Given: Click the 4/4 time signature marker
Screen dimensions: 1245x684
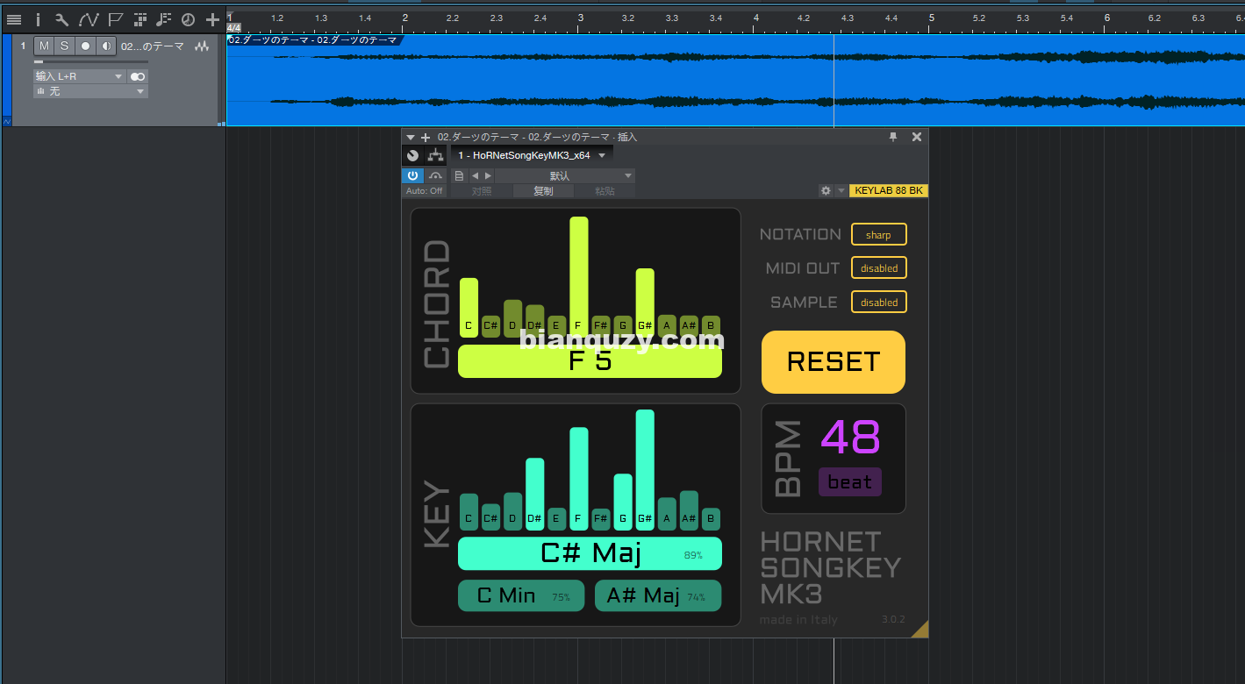Looking at the screenshot, I should [x=233, y=28].
